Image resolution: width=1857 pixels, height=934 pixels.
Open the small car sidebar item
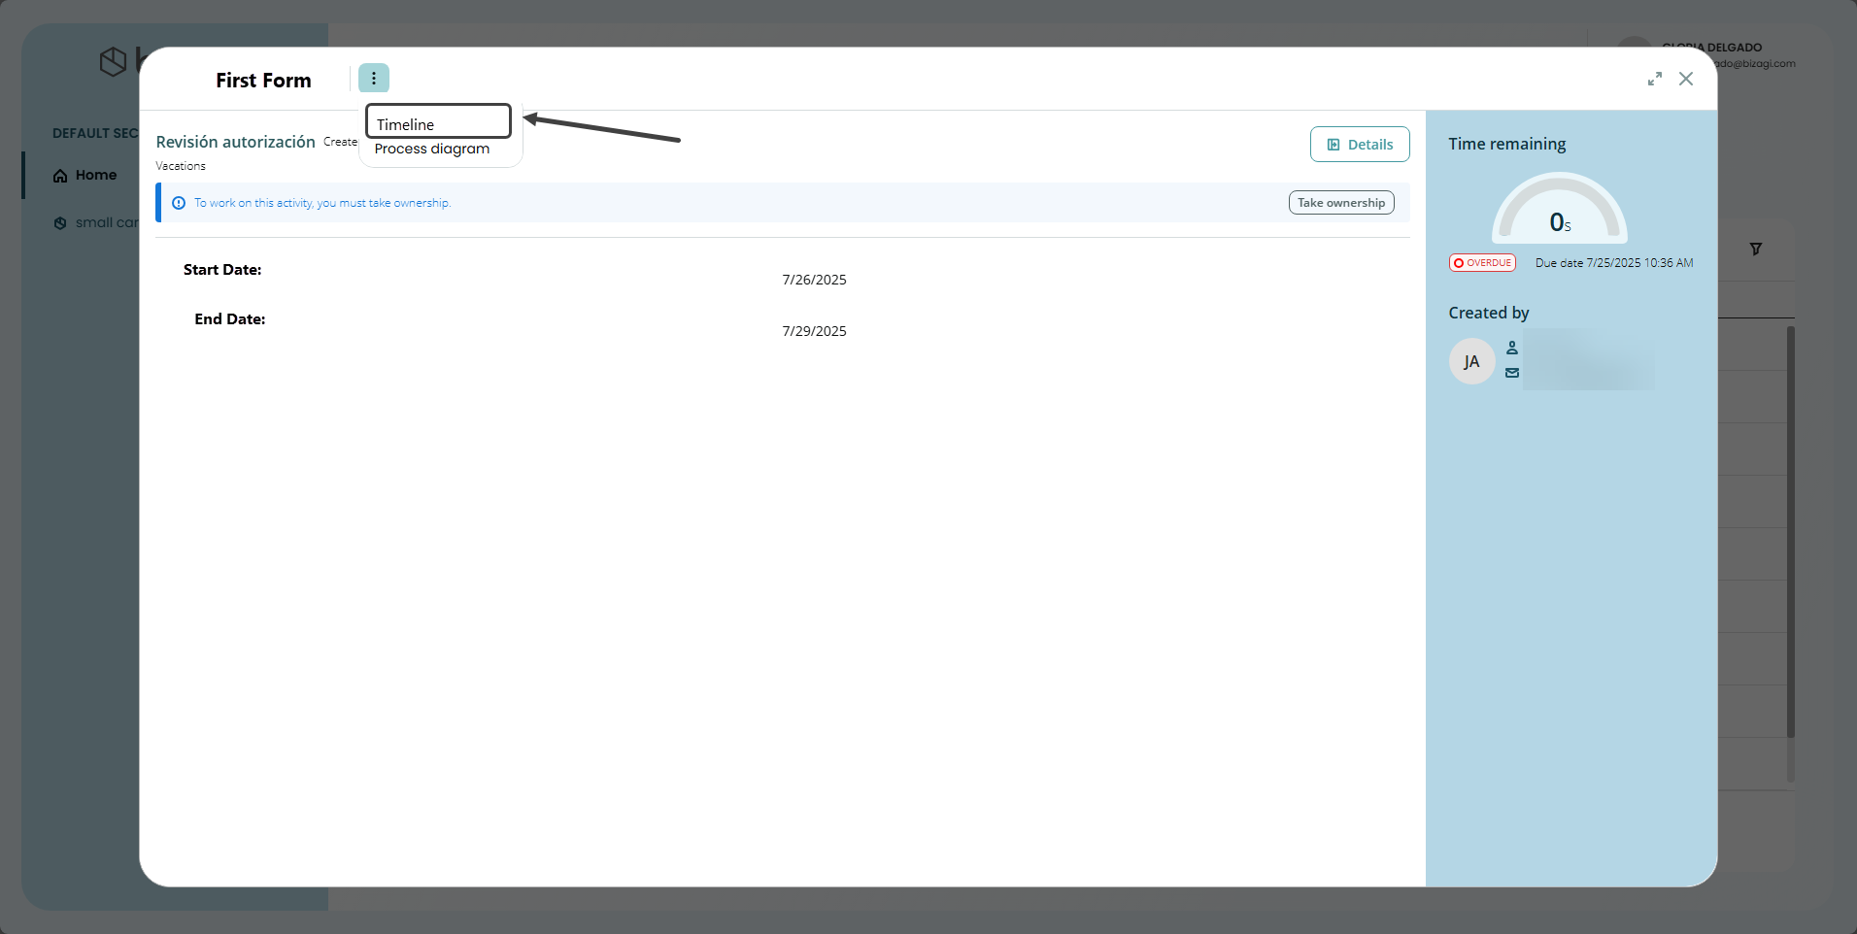(x=97, y=223)
